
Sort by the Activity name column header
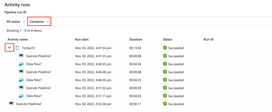pyautogui.click(x=17, y=39)
